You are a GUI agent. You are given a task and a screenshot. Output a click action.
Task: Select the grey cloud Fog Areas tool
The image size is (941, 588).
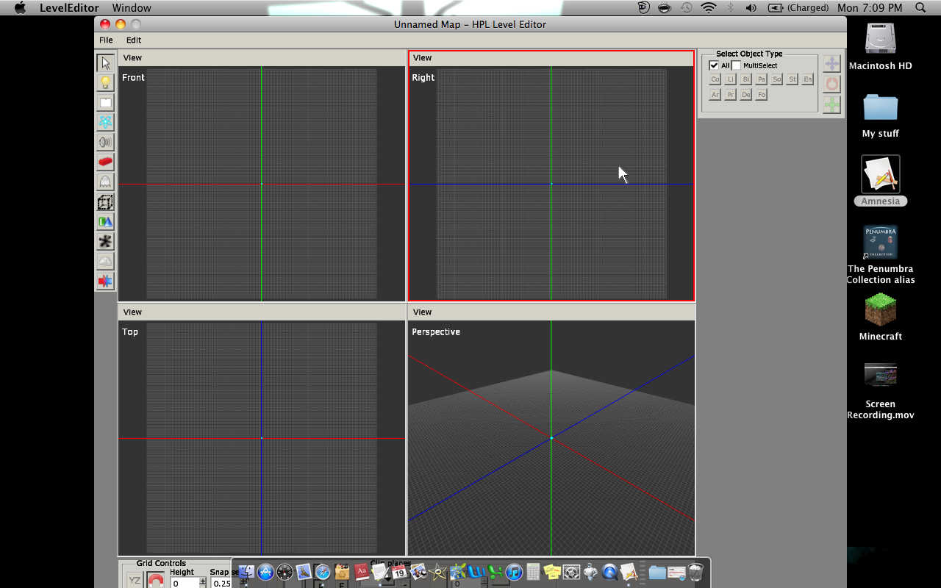click(106, 262)
